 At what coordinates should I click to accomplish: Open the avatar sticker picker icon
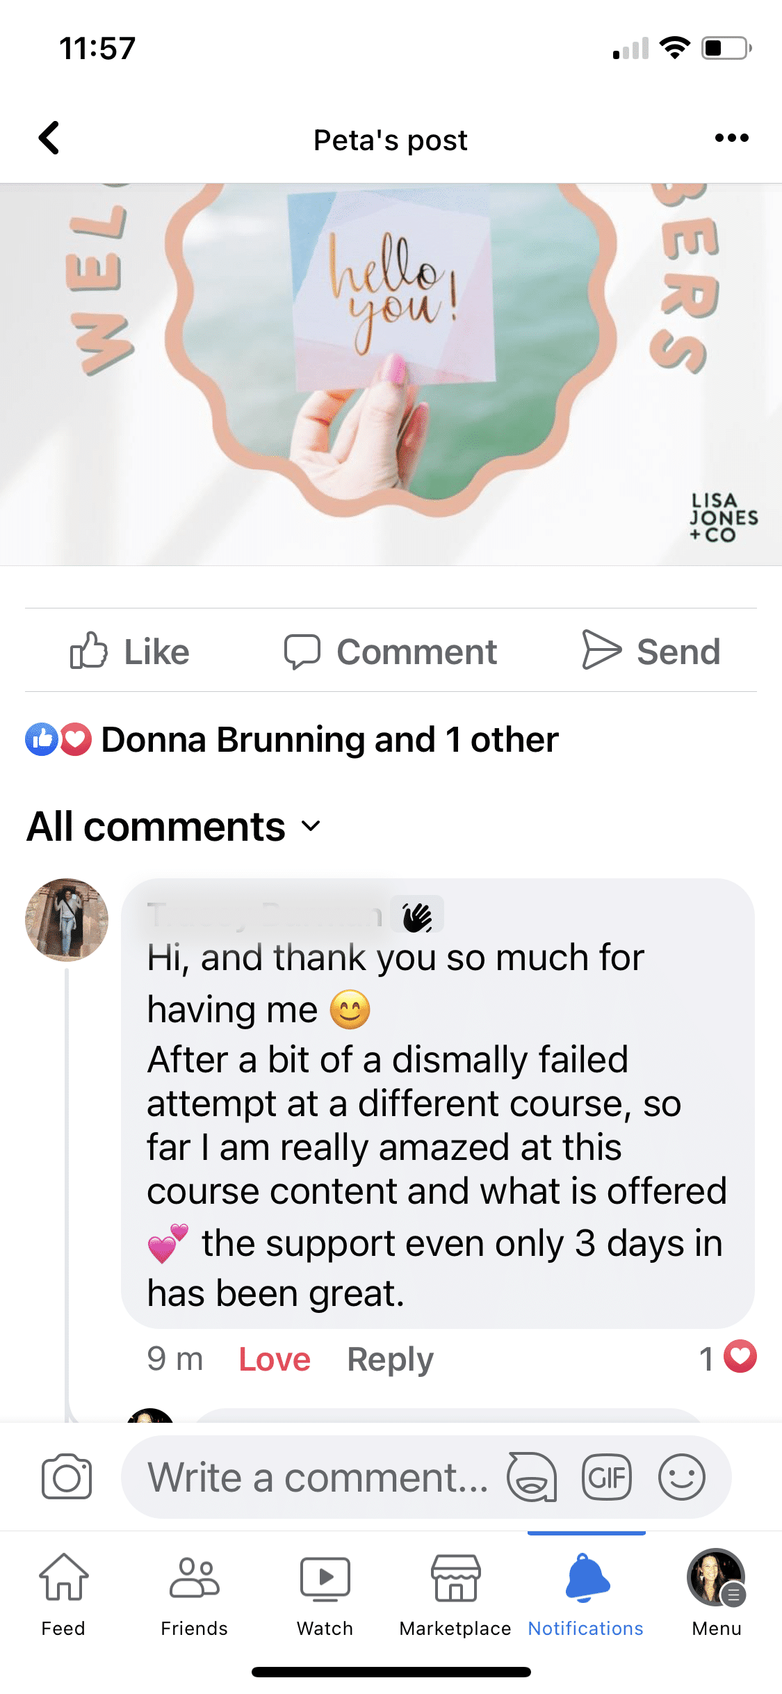pyautogui.click(x=532, y=1477)
